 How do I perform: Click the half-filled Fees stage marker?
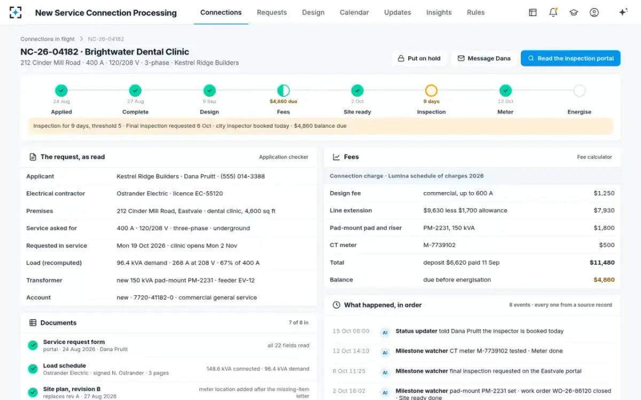(283, 91)
